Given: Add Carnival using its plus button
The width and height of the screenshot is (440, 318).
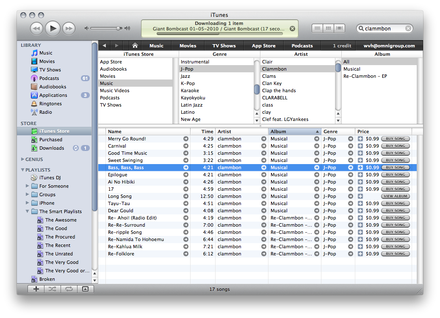Looking at the screenshot, I should click(360, 146).
